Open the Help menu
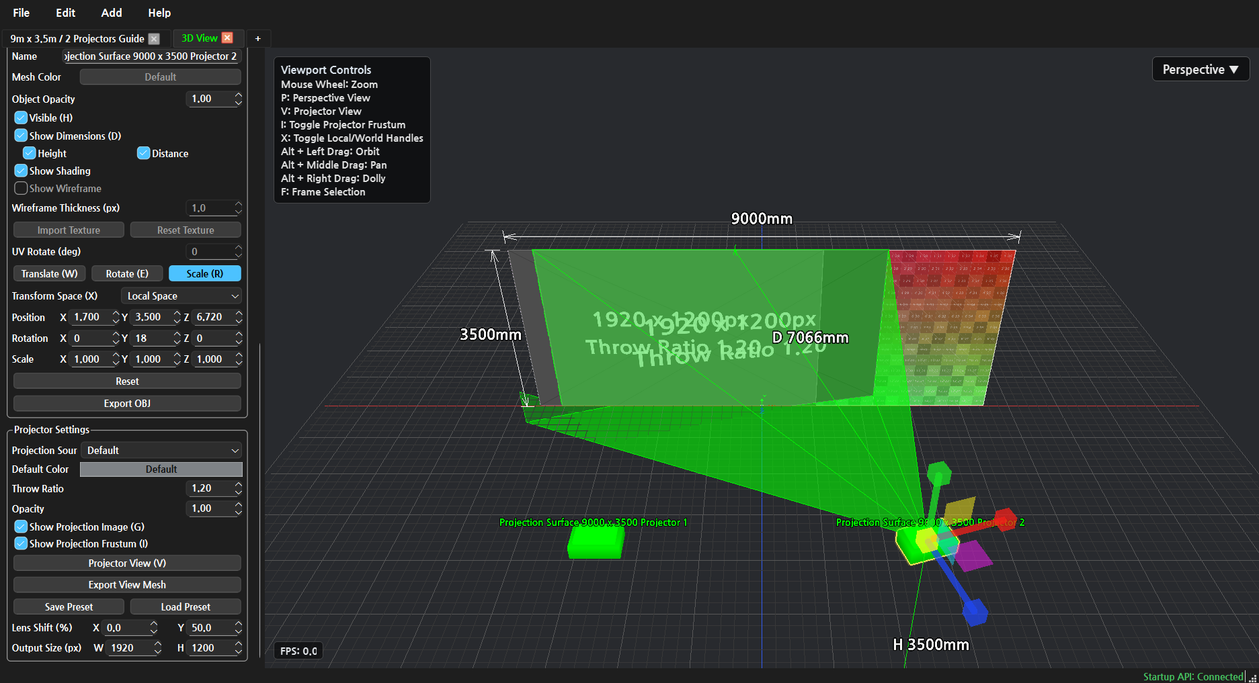1259x683 pixels. coord(159,13)
